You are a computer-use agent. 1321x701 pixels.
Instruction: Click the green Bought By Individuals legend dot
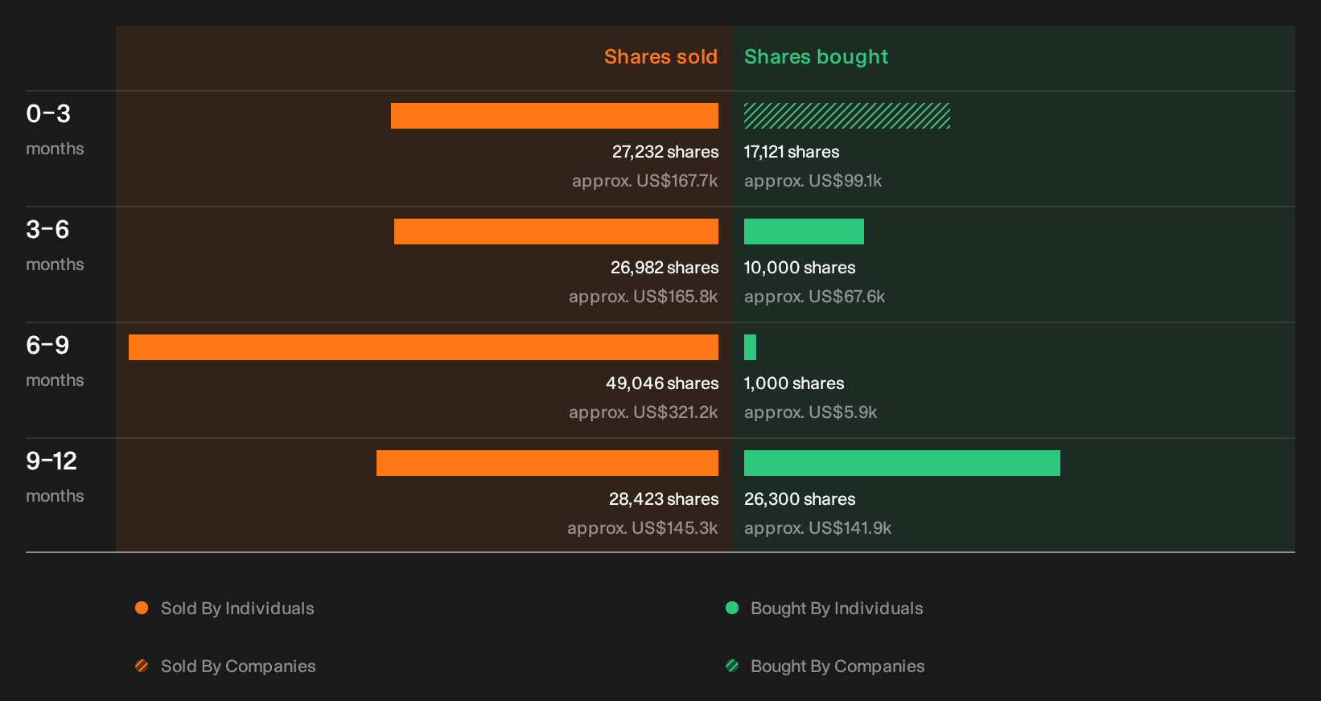(732, 608)
